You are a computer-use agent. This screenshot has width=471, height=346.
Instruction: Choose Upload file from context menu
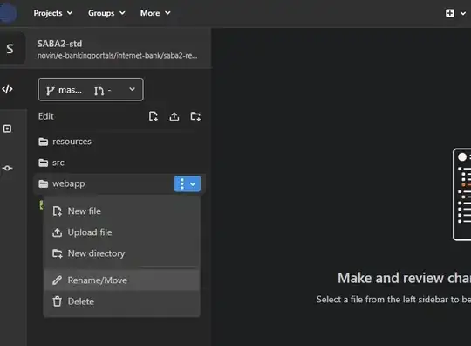[x=121, y=232]
